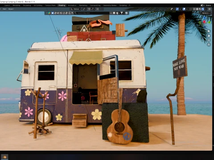Switch to rendered viewport shading

click(x=203, y=9)
